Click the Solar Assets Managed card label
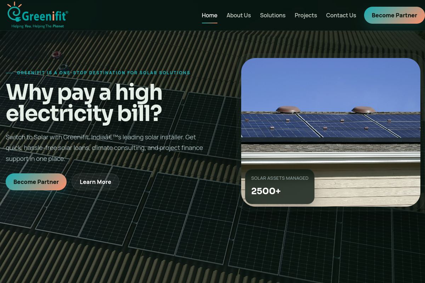Screen dimensions: 425x283 280,178
